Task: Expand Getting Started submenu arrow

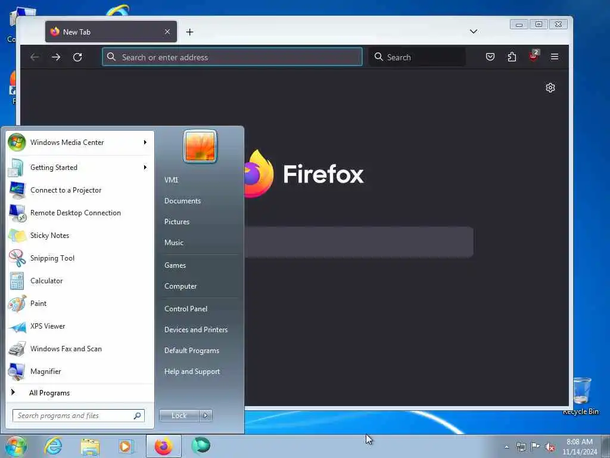Action: tap(145, 168)
